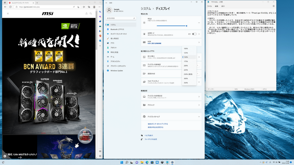Collapse the display help section
The height and width of the screenshot is (165, 294).
coord(199,117)
